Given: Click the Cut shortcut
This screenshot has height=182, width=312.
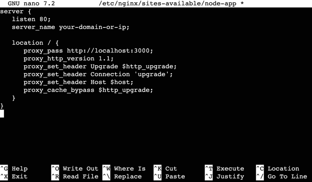Looking at the screenshot, I should click(171, 168).
